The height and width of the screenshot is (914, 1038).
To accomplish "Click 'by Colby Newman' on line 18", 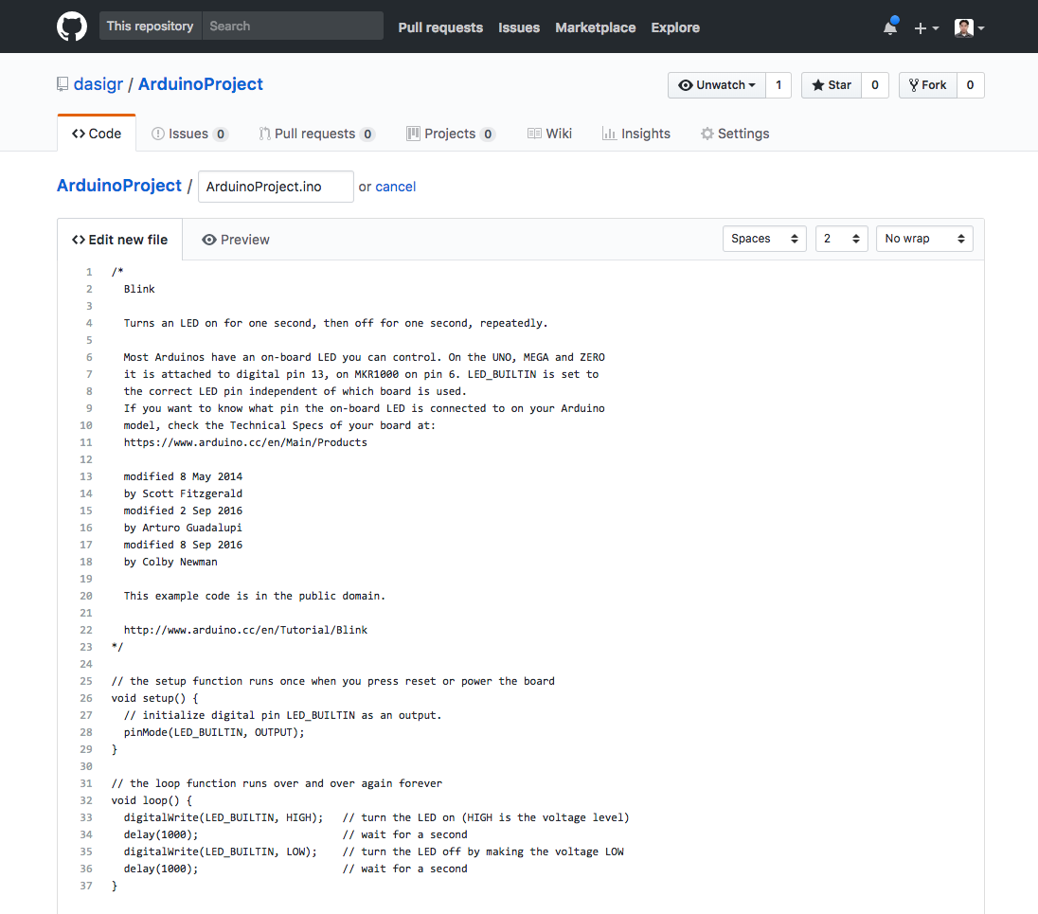I will click(x=170, y=562).
